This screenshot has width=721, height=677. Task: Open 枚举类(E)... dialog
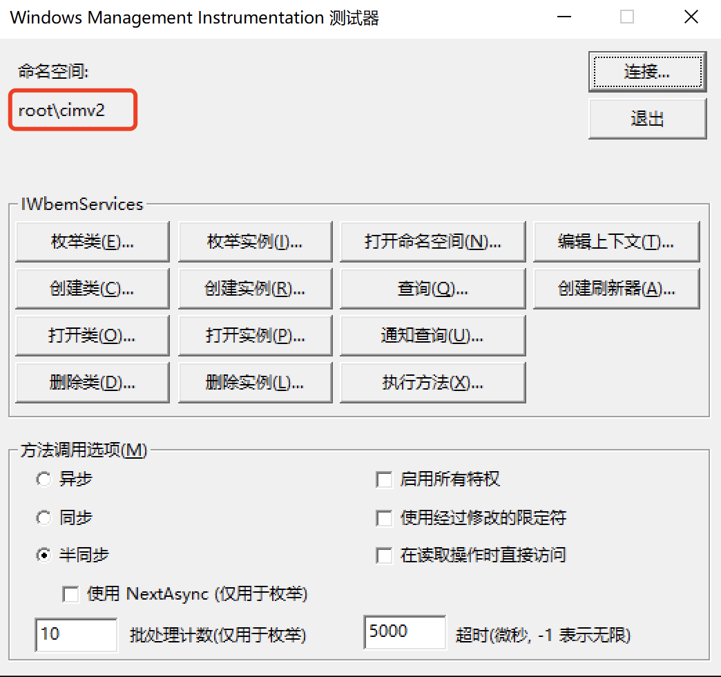pyautogui.click(x=93, y=242)
